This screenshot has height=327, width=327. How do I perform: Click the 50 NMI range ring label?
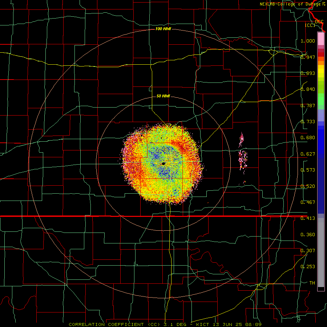(x=163, y=96)
